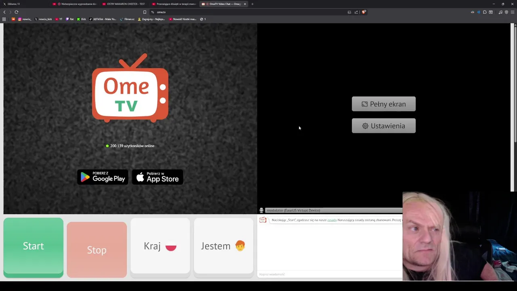The image size is (517, 291).
Task: Click the App Store download badge
Action: coord(158,177)
